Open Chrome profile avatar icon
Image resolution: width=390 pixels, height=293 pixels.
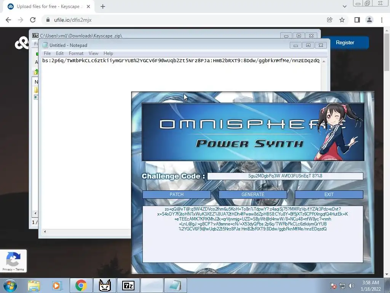pos(369,20)
